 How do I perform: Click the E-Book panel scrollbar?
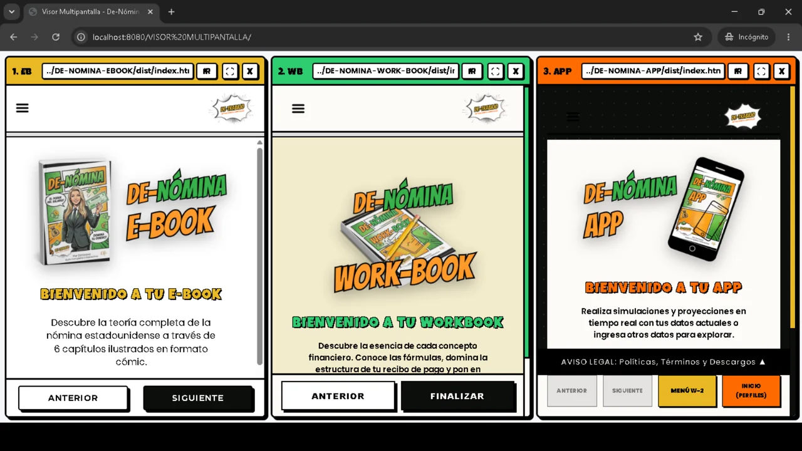pos(260,256)
